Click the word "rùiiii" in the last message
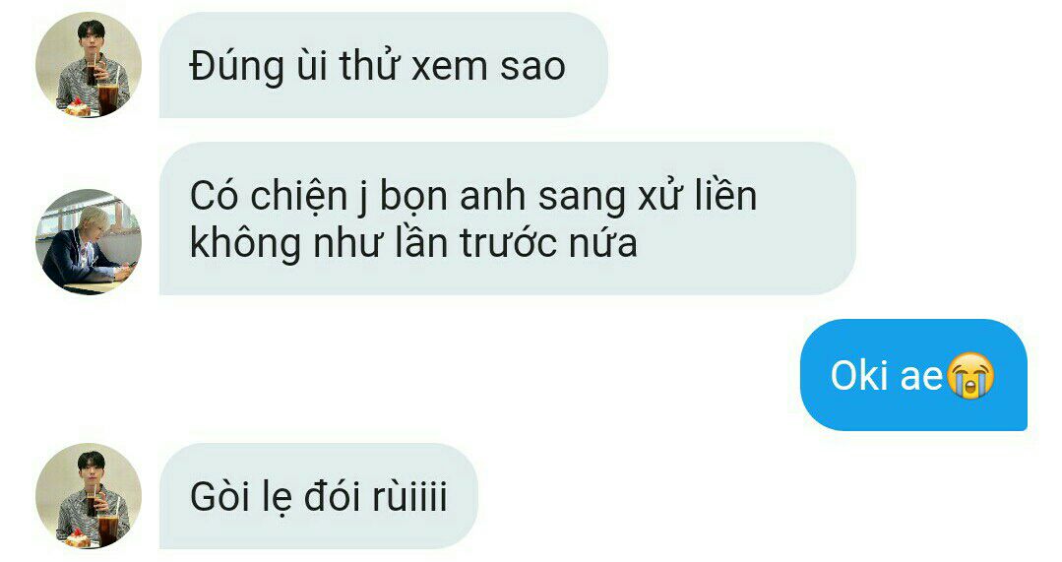Screen dimensions: 1062x562 409,497
